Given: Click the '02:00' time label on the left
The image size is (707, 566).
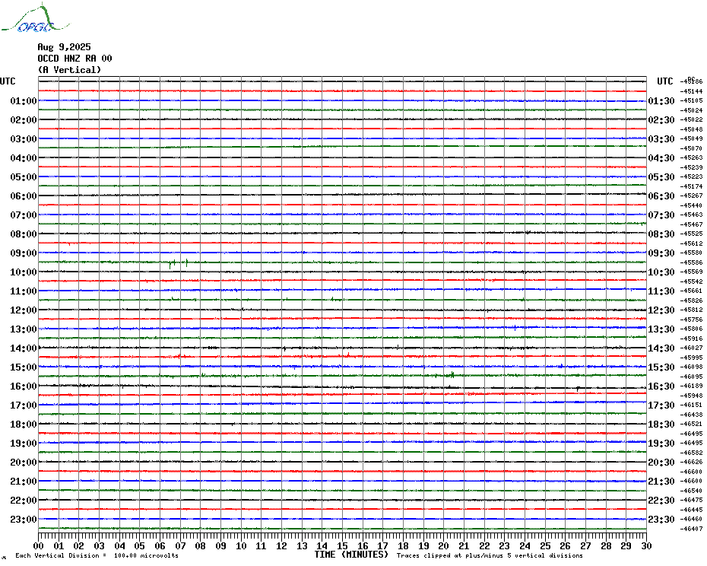Looking at the screenshot, I should click(24, 119).
